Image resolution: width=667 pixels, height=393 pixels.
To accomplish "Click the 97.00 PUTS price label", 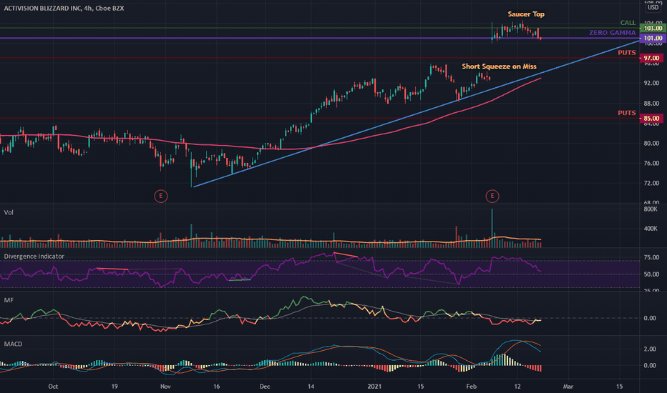I will [651, 58].
